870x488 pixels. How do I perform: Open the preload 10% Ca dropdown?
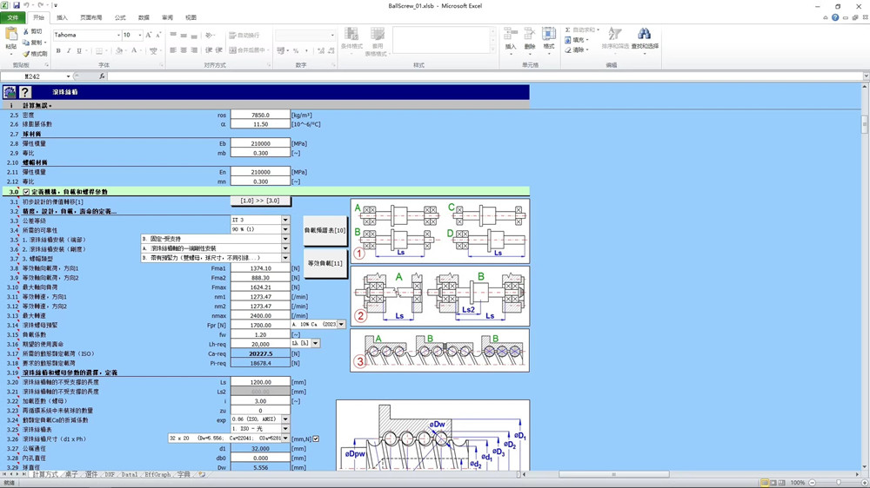(x=341, y=325)
